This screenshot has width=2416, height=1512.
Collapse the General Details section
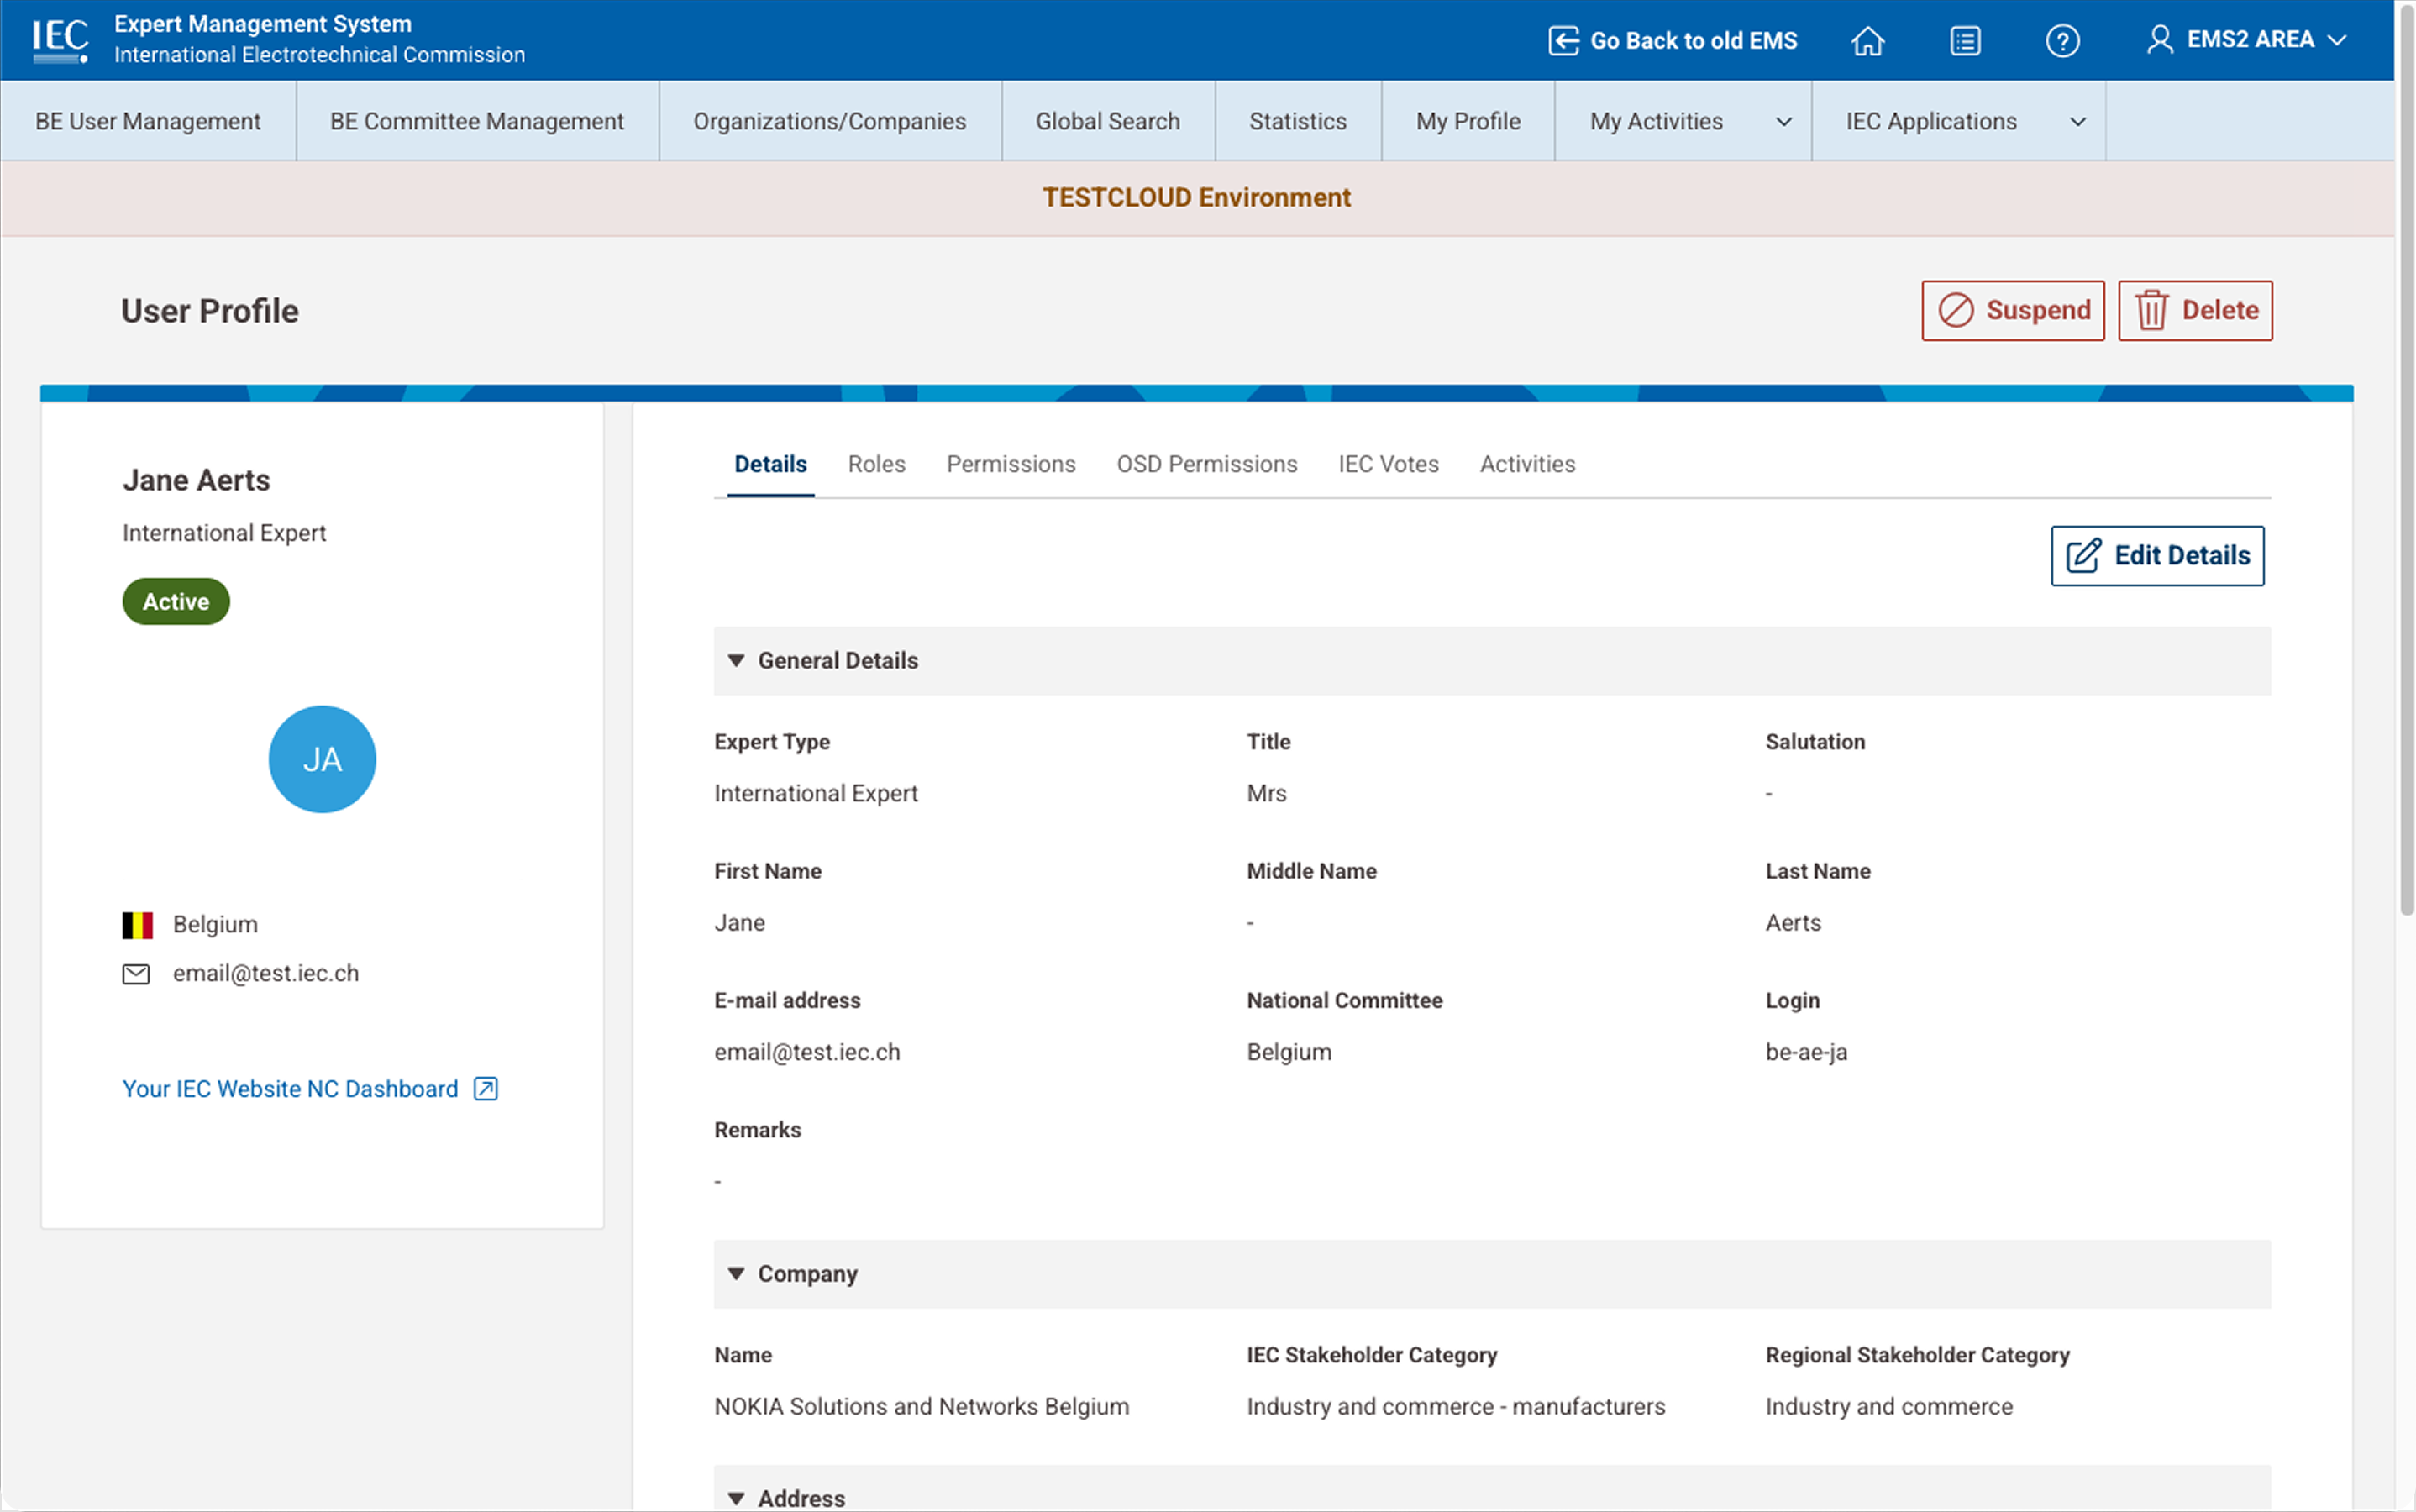[736, 661]
